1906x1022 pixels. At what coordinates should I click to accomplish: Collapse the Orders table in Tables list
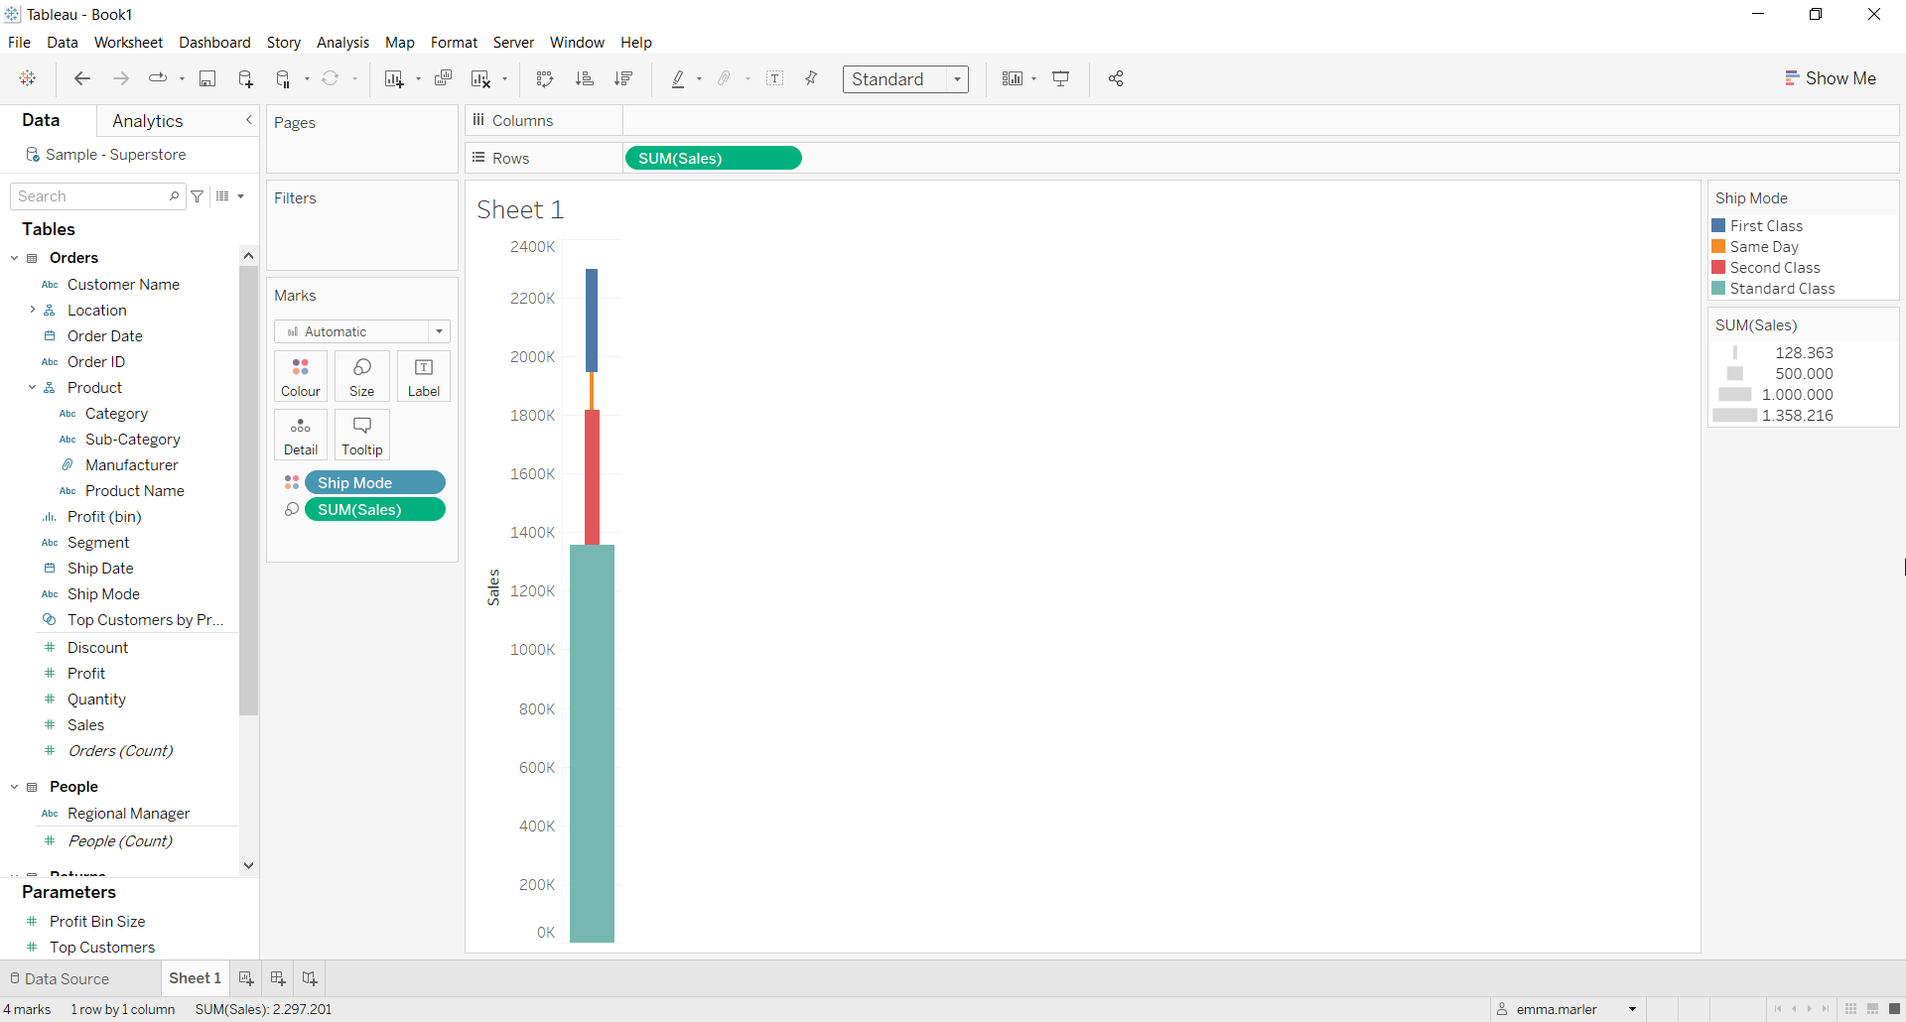[14, 257]
